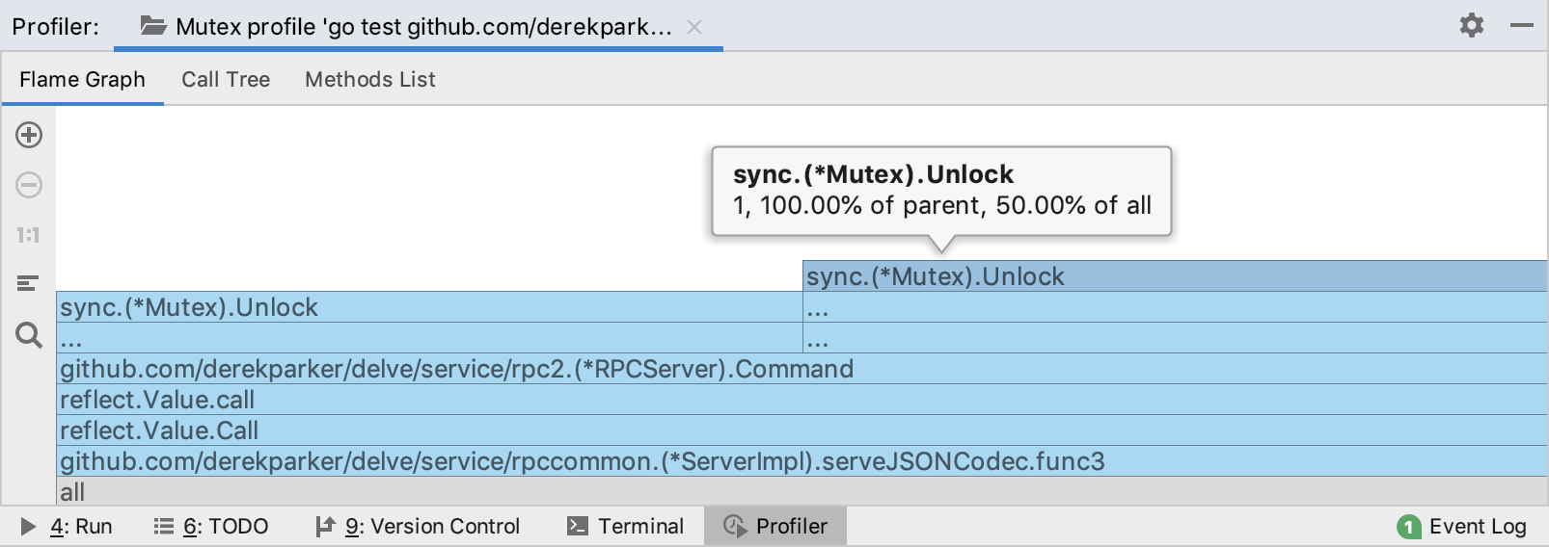Zoom out the flame graph with minus icon
This screenshot has width=1549, height=547.
click(29, 185)
